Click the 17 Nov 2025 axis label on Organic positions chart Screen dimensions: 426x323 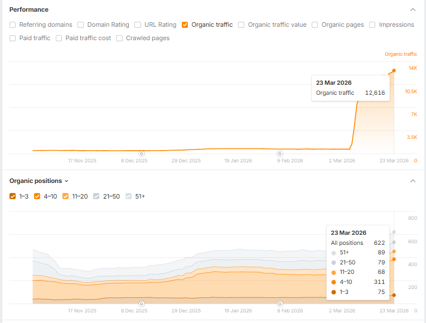pos(82,311)
